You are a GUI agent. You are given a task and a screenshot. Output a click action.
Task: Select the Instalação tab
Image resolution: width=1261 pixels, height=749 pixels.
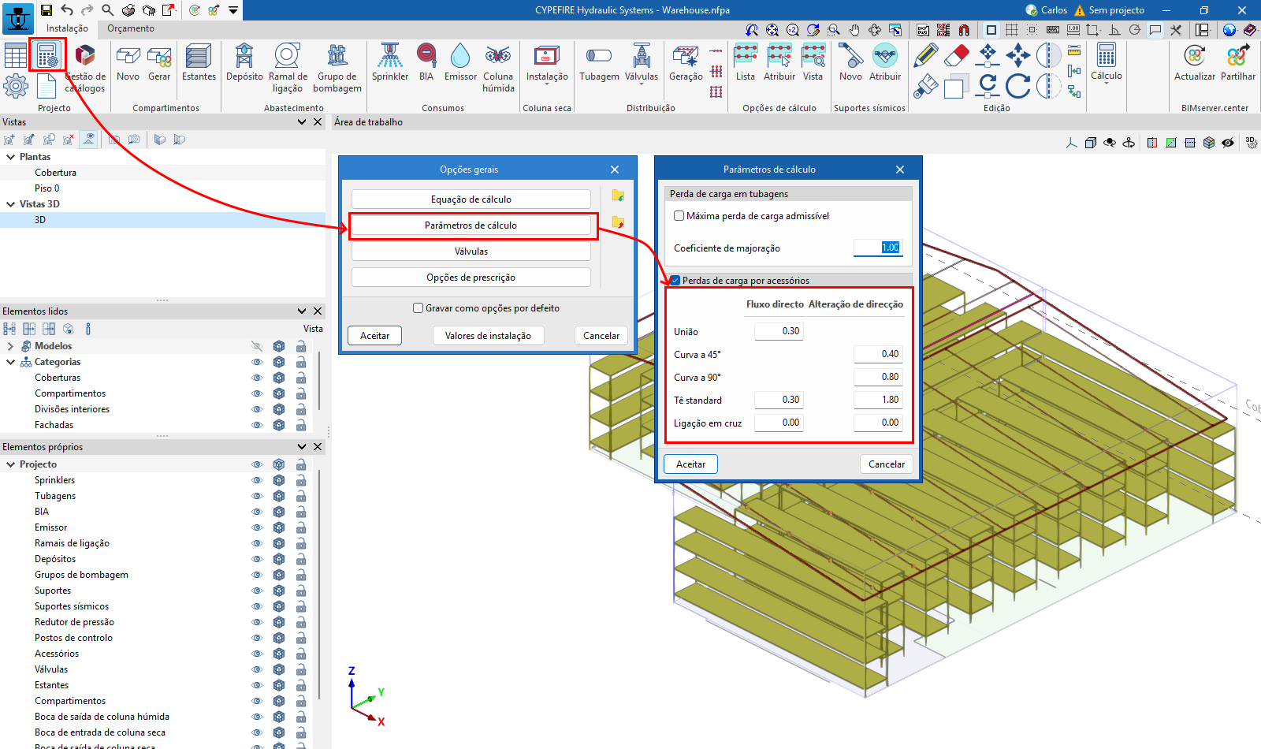coord(67,28)
